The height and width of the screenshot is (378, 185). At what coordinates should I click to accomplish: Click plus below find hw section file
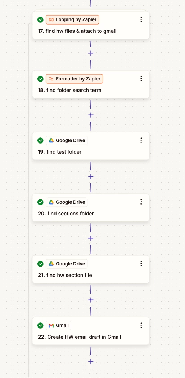click(x=91, y=300)
